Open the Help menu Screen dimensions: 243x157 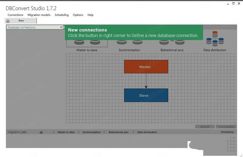[x=90, y=15]
